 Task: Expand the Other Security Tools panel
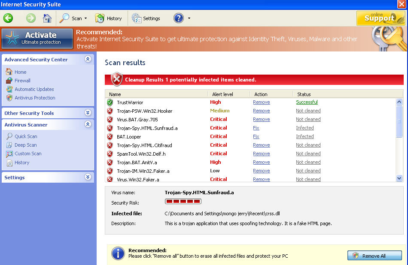[x=88, y=113]
